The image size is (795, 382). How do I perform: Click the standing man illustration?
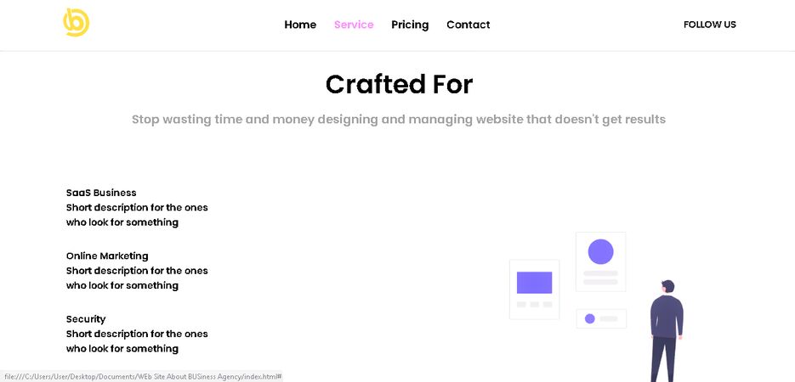click(x=667, y=331)
